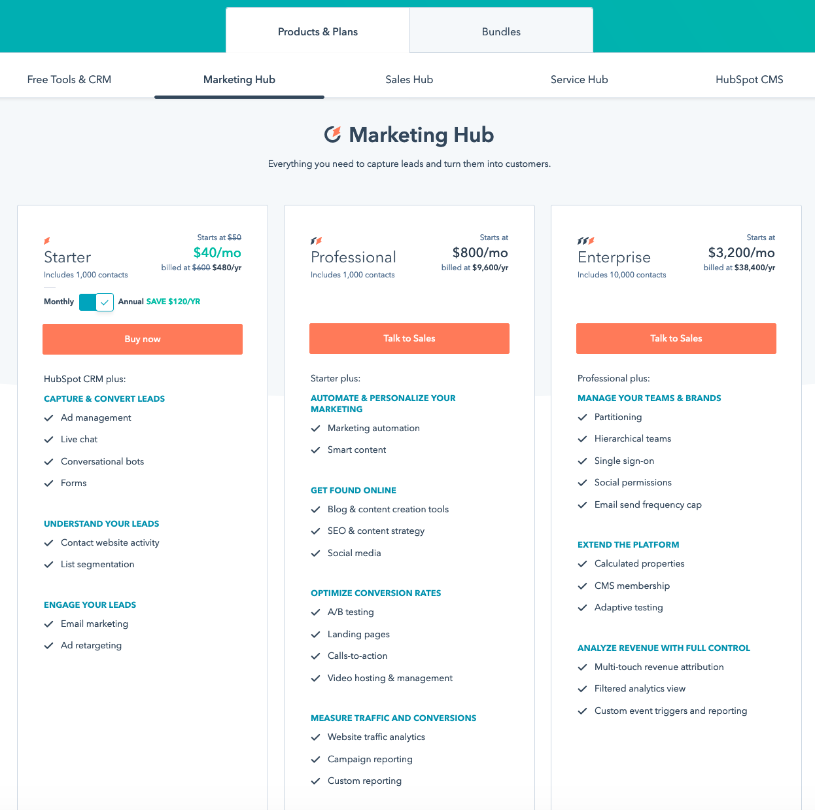Click Talk to Sales under Enterprise
The image size is (815, 810).
(676, 338)
